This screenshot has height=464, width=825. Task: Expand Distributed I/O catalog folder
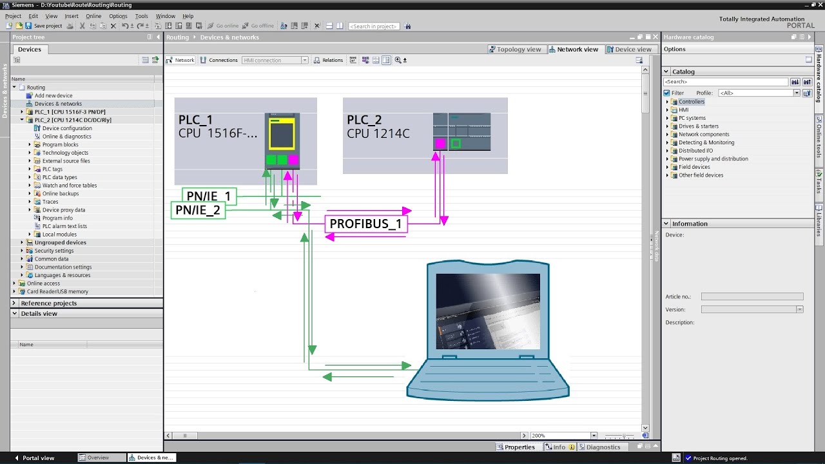(667, 151)
